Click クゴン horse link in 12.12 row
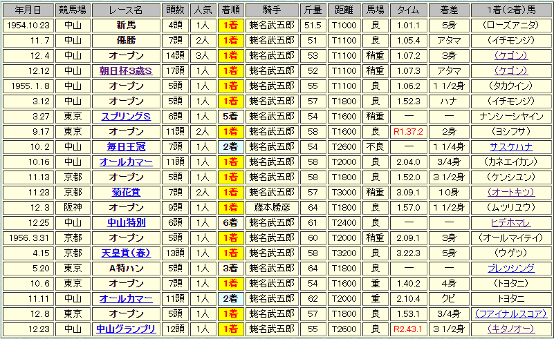Viewport: 554px width, 339px height. click(x=510, y=71)
